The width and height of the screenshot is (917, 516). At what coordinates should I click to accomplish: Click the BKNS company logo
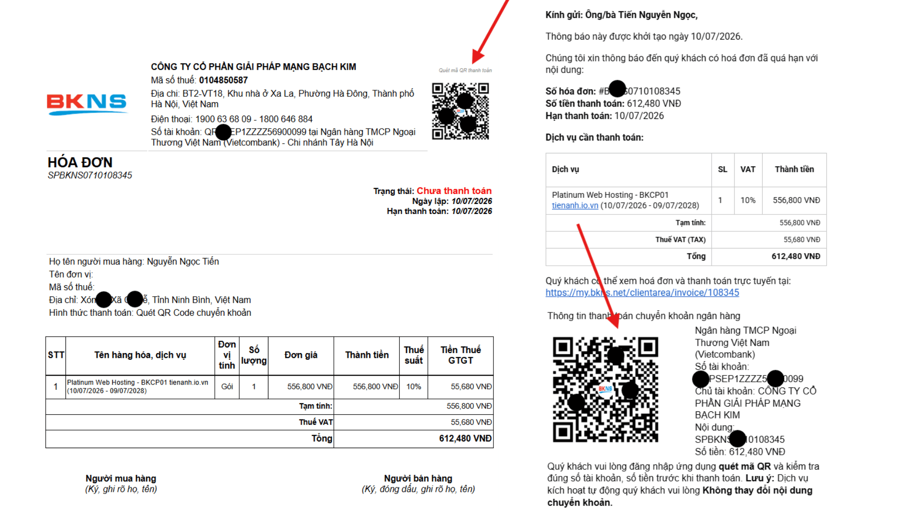click(87, 104)
